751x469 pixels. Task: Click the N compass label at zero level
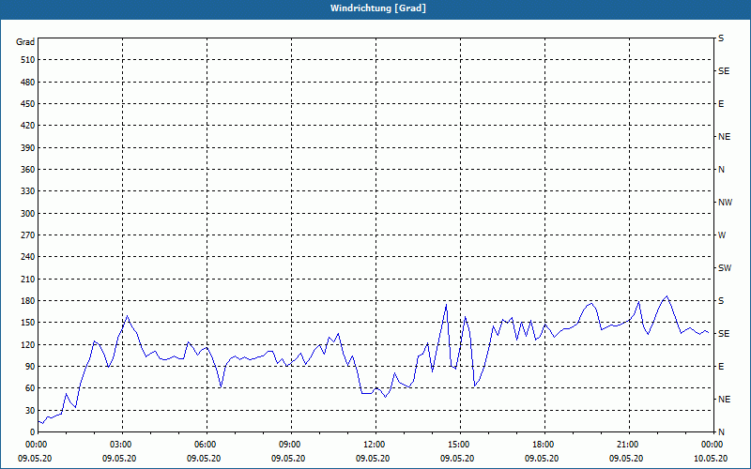(x=721, y=432)
